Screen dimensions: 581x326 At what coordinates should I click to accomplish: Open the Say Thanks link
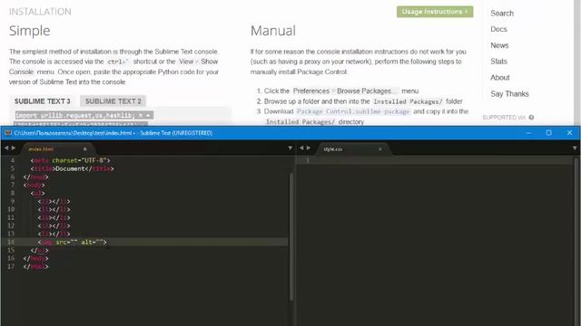[509, 94]
